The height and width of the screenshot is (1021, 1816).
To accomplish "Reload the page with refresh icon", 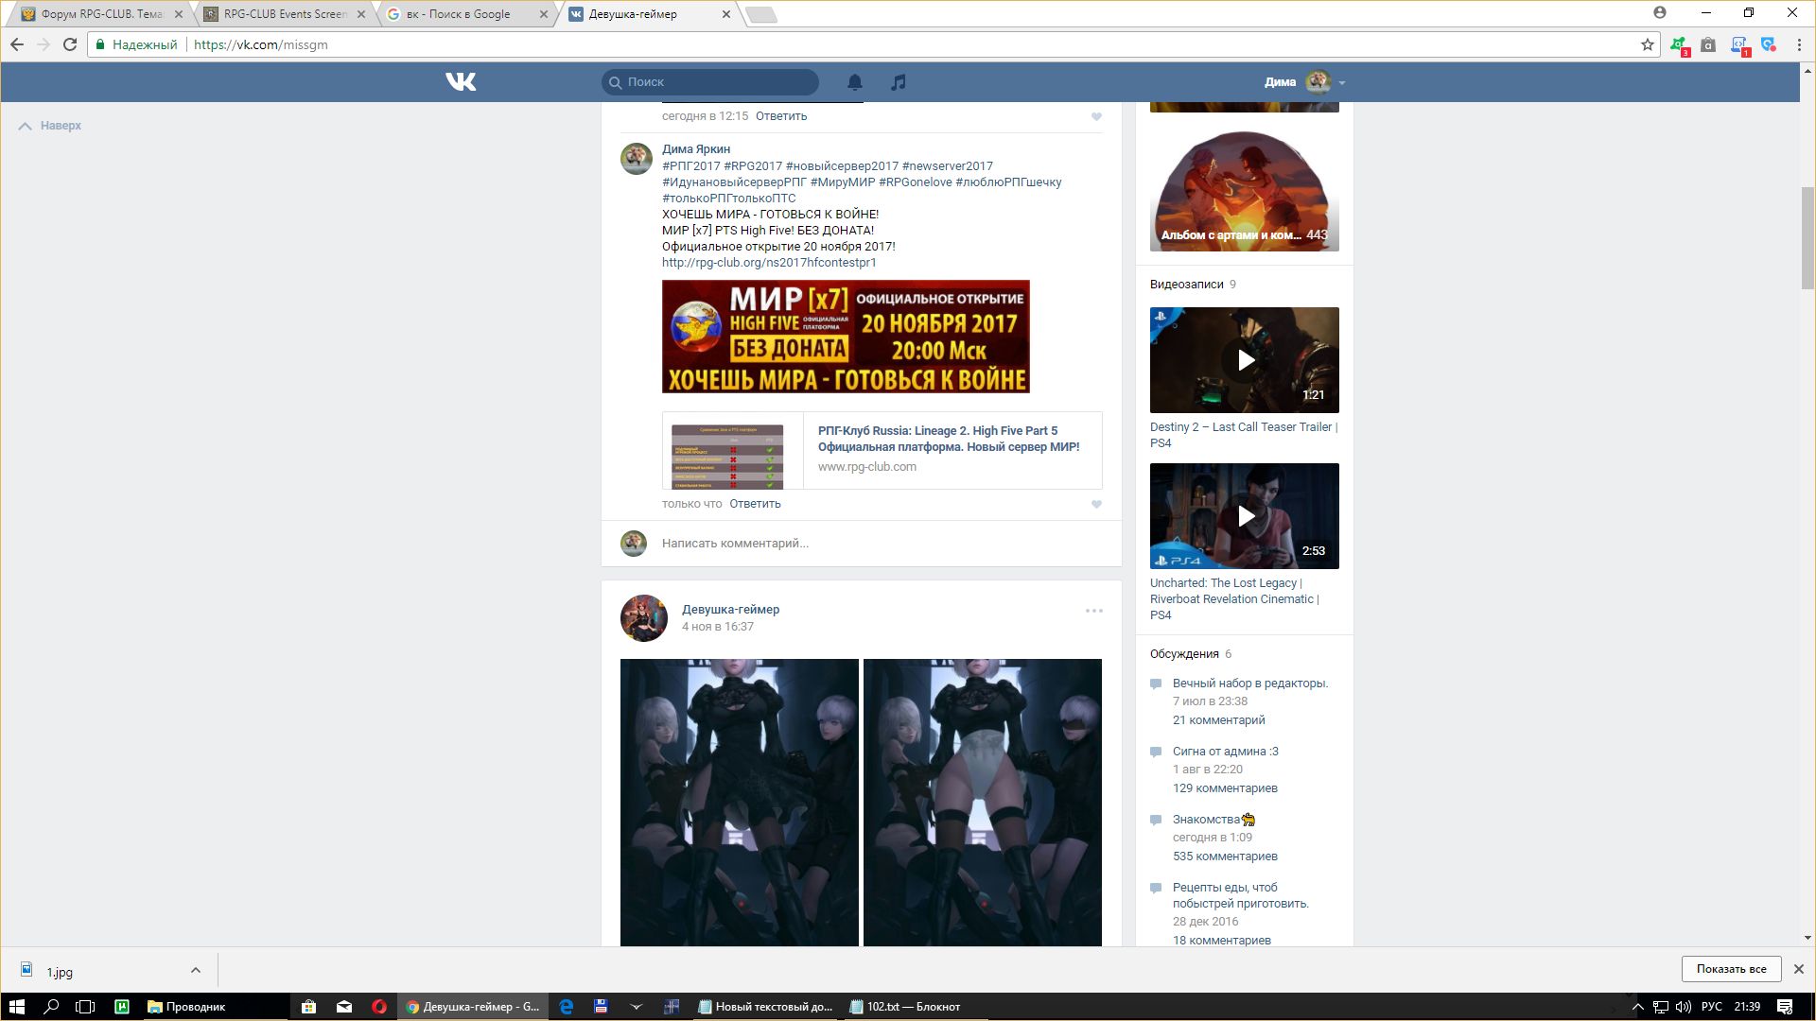I will [70, 44].
